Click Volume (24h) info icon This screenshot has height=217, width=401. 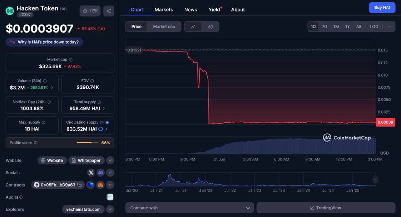coord(45,81)
